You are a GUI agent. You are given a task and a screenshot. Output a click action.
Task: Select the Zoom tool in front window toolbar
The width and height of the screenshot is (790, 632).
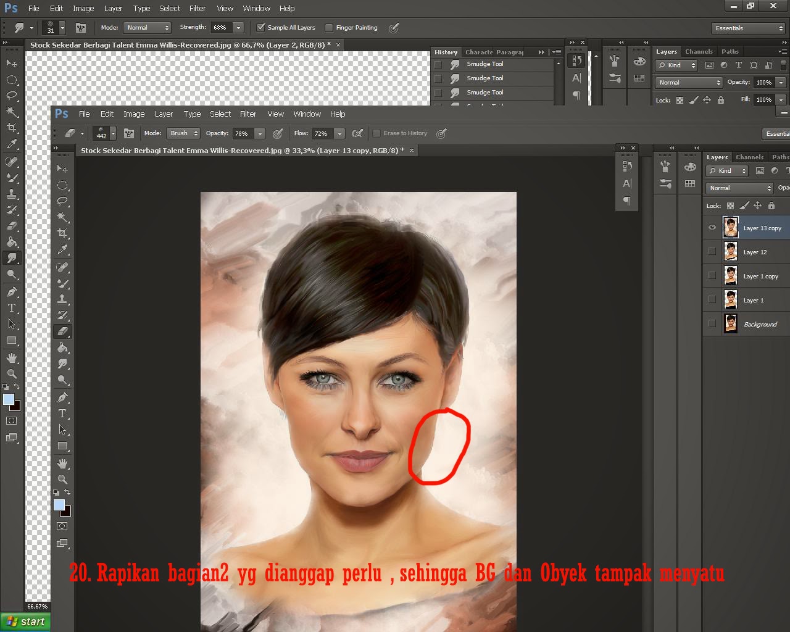[62, 480]
